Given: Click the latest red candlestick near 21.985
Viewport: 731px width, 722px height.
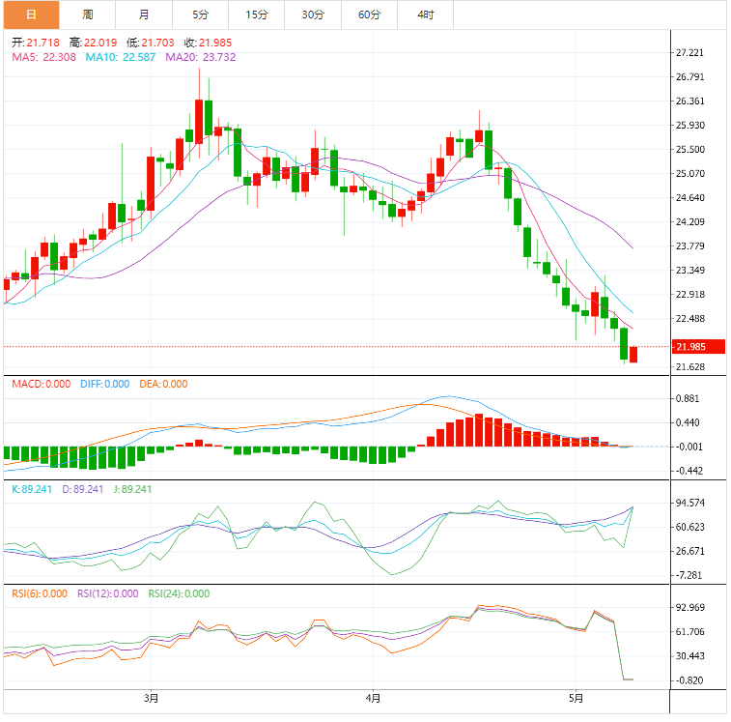Looking at the screenshot, I should click(633, 354).
